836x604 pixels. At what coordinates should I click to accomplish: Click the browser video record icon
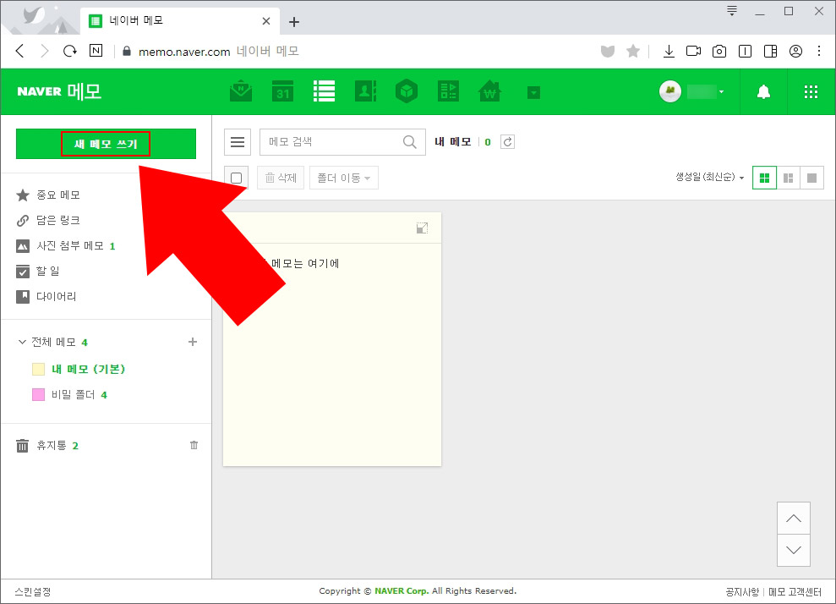(x=694, y=52)
